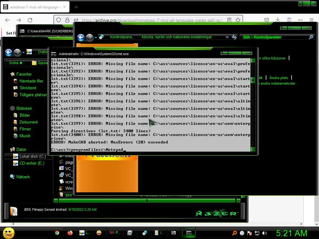The image size is (319, 239).
Task: Select Bibliotek in the navigation pane
Action: pos(24,108)
